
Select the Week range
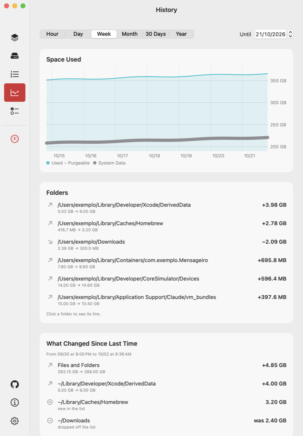pos(104,34)
